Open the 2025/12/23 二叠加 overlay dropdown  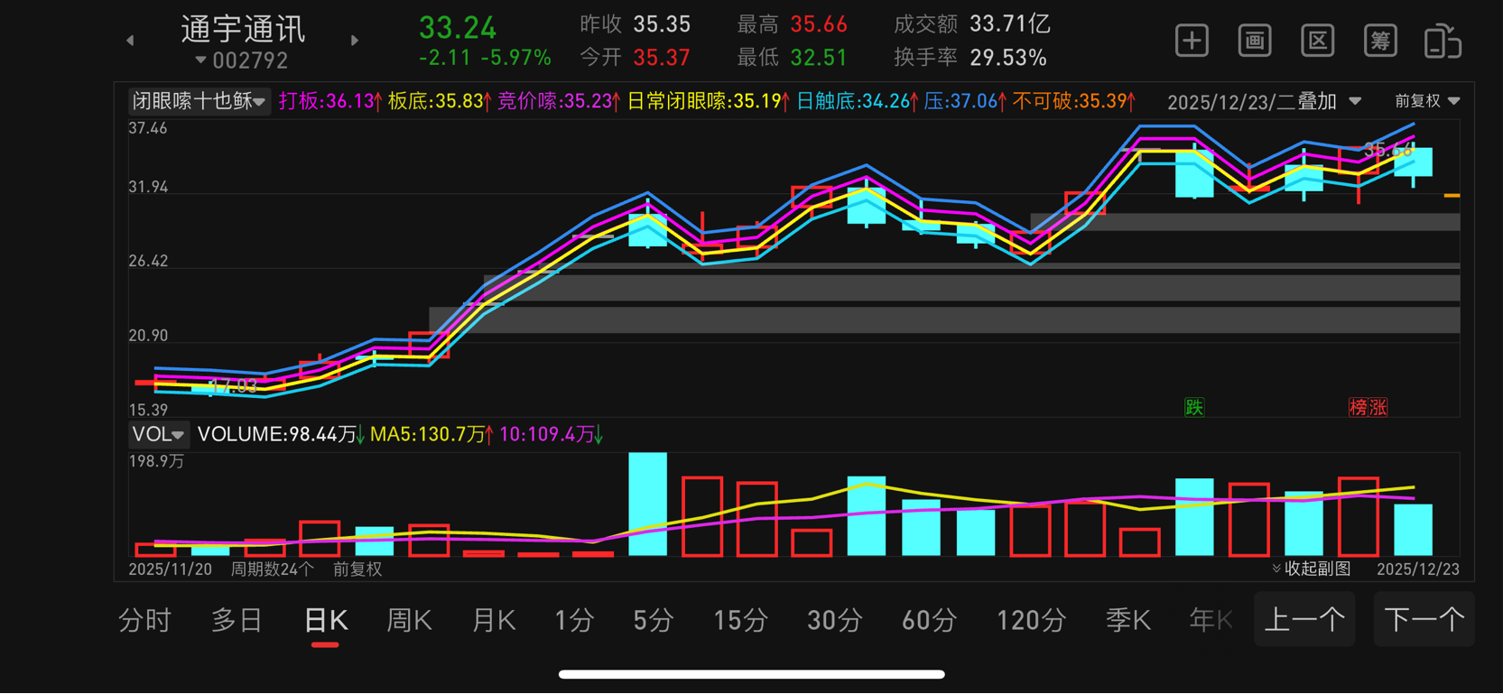(x=1264, y=102)
